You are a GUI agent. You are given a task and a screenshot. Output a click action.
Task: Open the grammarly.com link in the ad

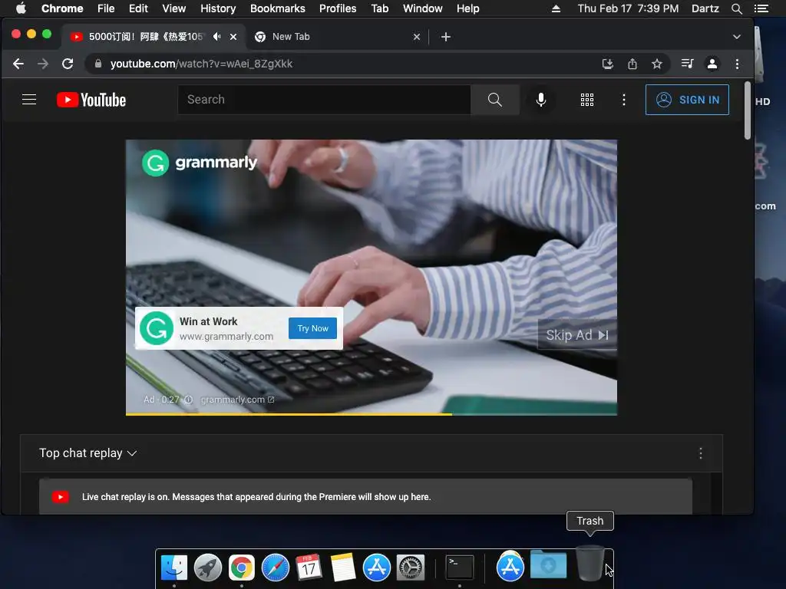click(237, 400)
